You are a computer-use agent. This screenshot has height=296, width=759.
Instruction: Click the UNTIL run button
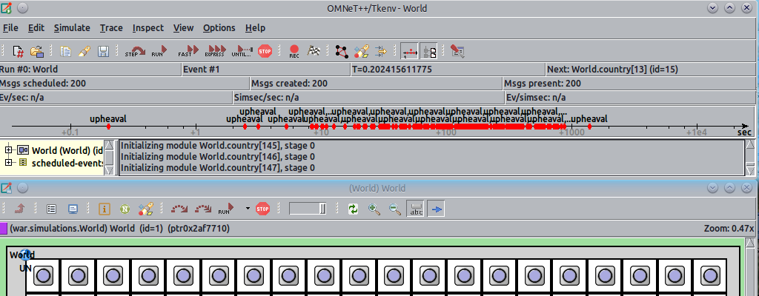coord(242,52)
